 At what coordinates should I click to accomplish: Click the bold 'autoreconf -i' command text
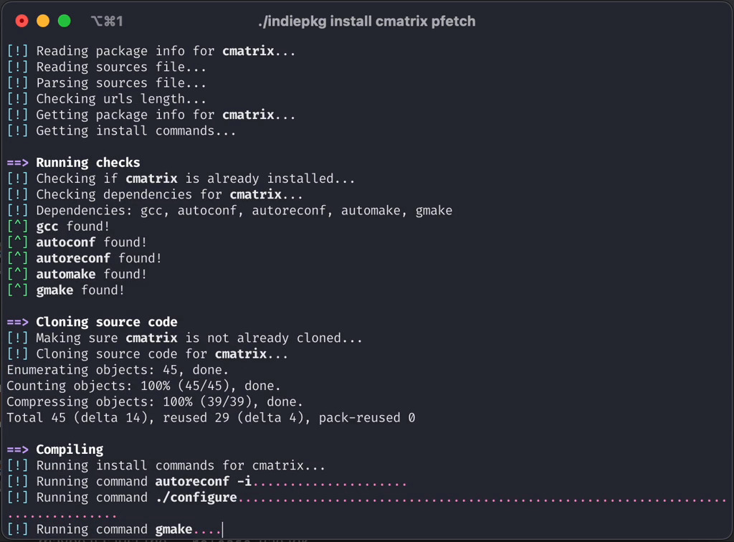point(203,482)
